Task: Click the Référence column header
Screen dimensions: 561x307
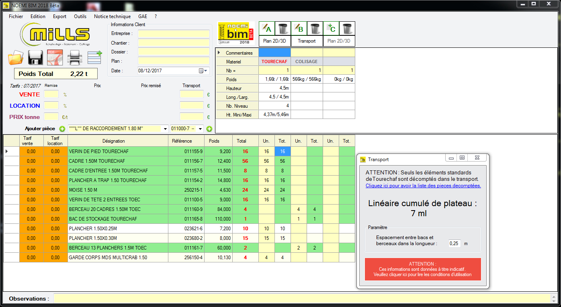Action: pos(186,141)
